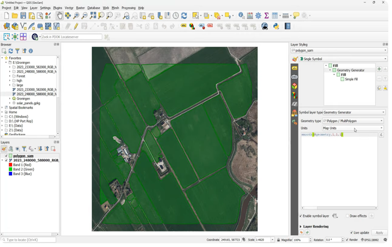Refresh the map canvas

(x=184, y=16)
